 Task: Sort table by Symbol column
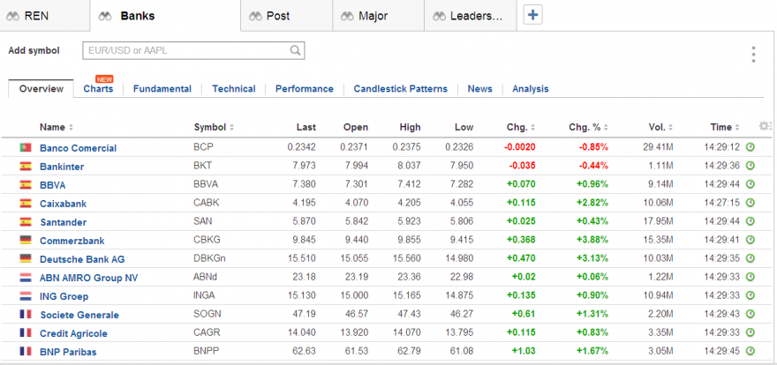(x=214, y=127)
